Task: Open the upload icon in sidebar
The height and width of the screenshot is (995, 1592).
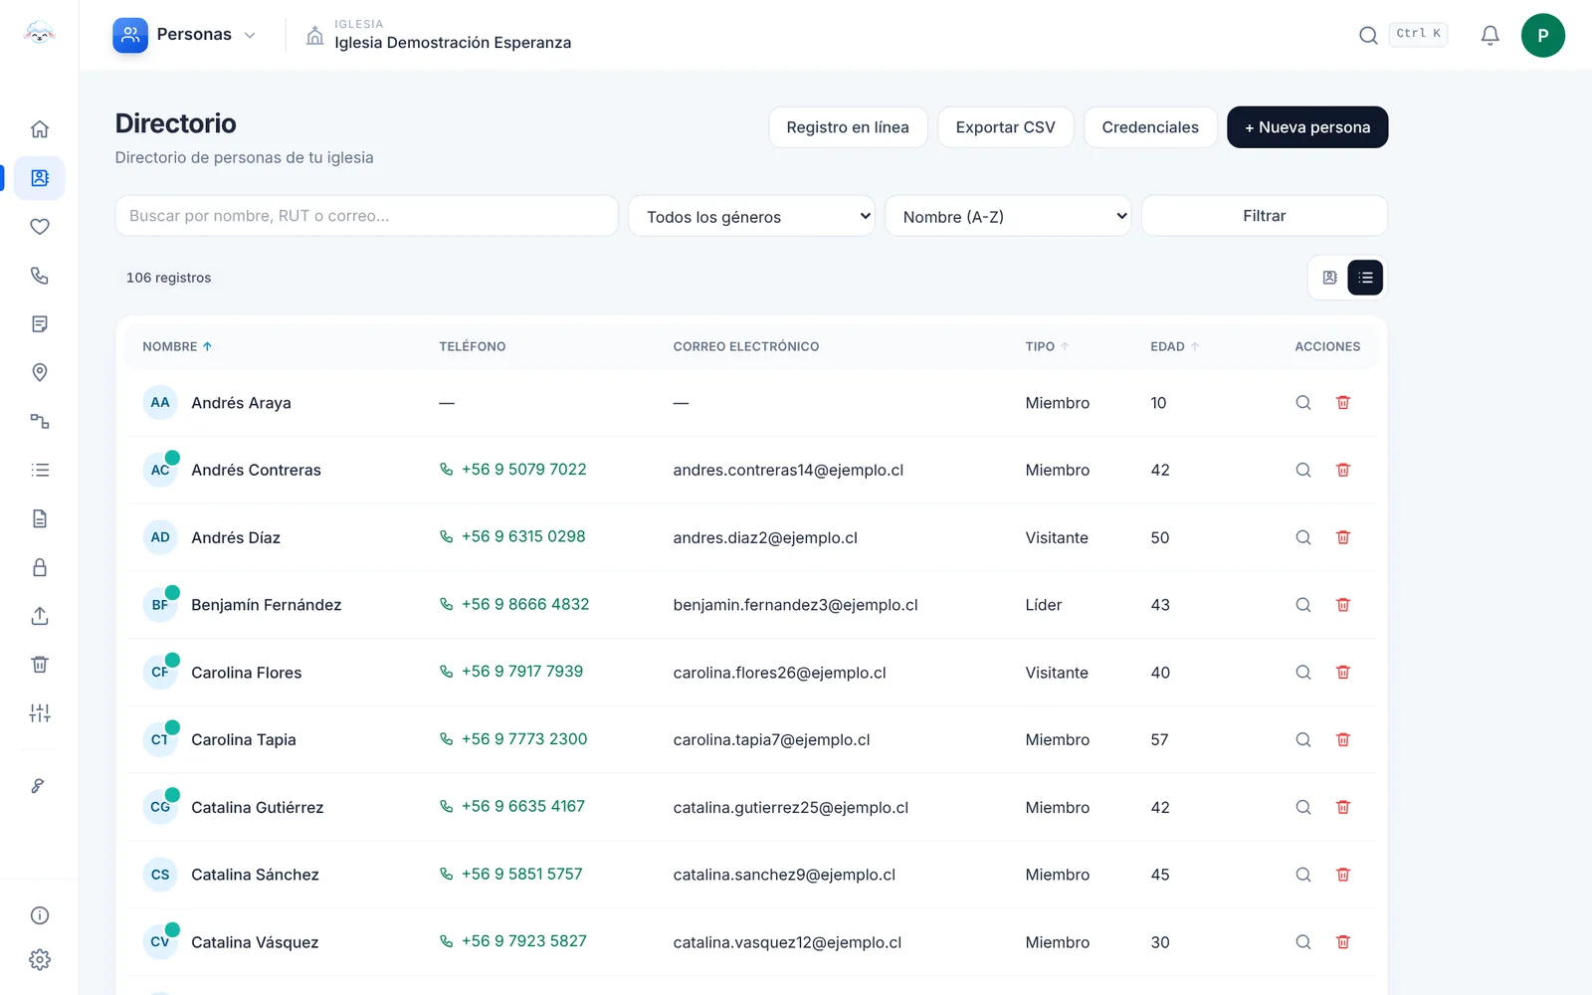Action: tap(40, 616)
